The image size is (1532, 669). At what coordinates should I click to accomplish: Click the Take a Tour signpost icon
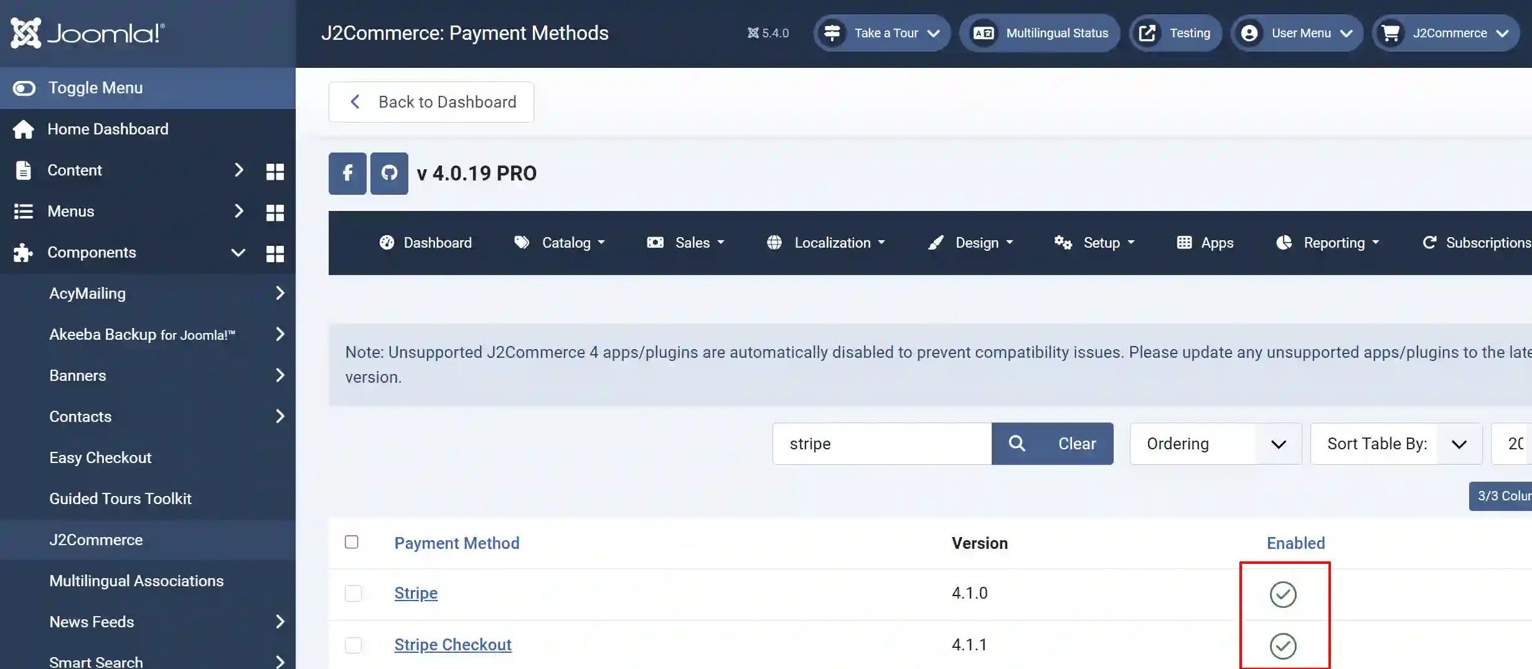pos(832,33)
